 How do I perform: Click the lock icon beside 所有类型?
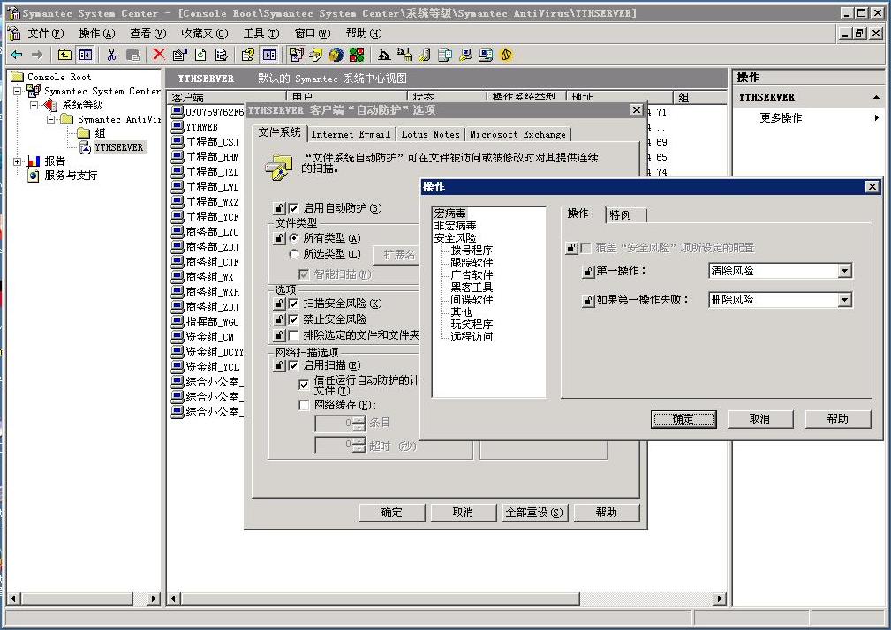click(278, 238)
